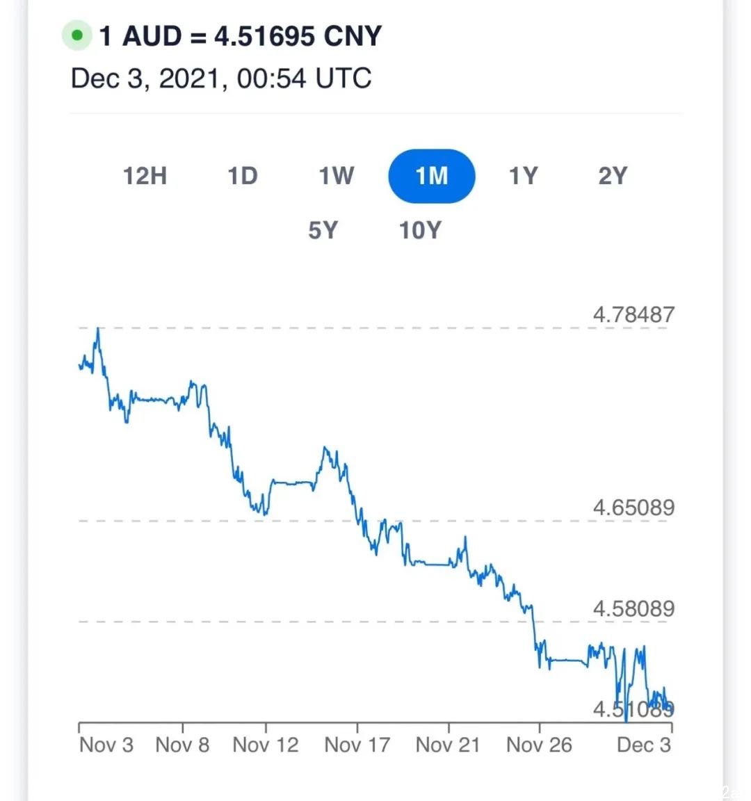Switch chart to 1D range

point(242,176)
